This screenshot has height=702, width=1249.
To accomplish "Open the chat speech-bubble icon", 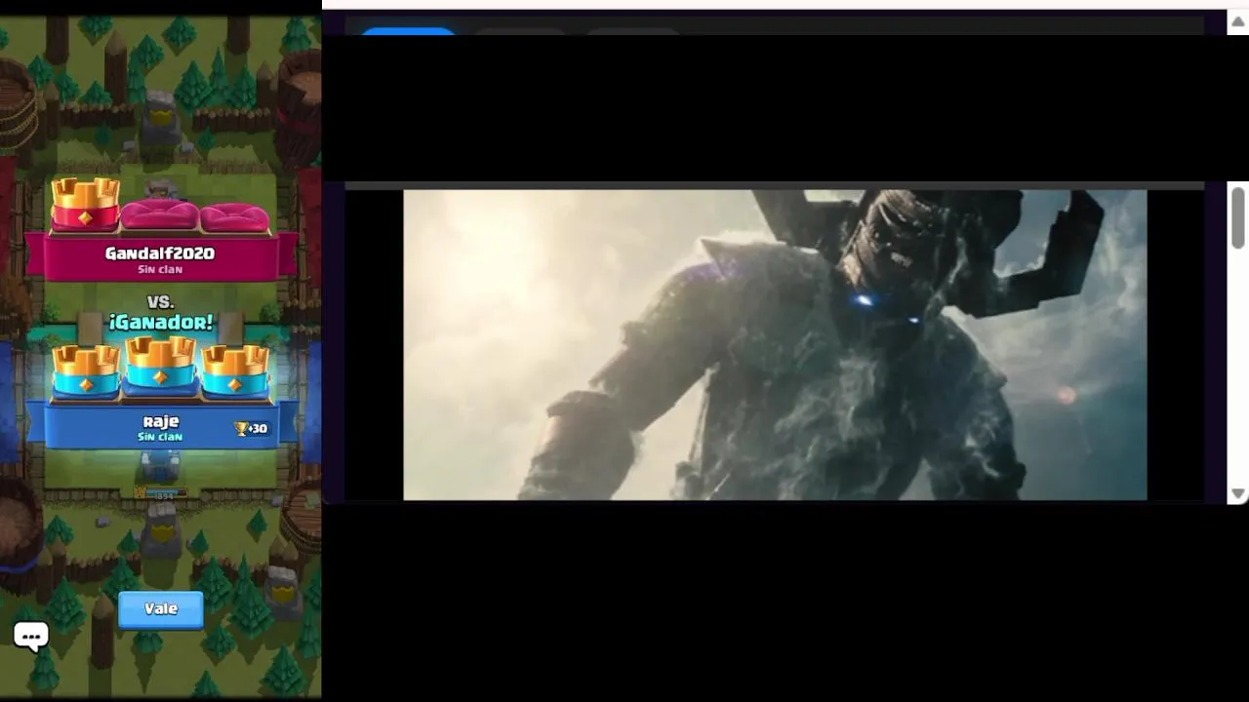I will (x=31, y=637).
